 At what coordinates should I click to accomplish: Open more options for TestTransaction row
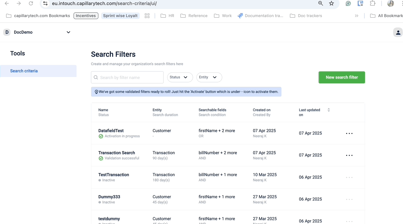349,177
